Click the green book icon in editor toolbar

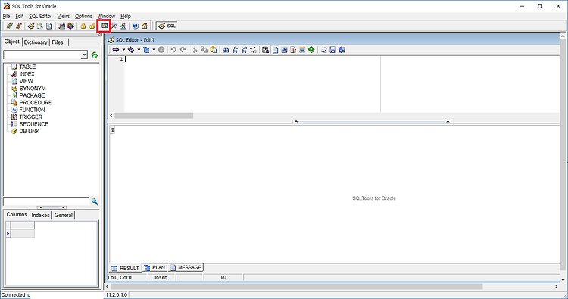[311, 50]
